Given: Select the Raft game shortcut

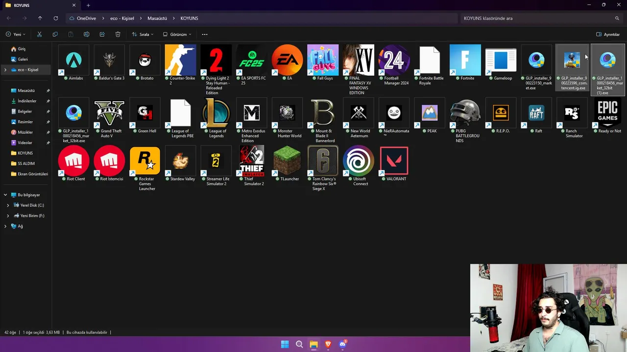Looking at the screenshot, I should pyautogui.click(x=536, y=113).
